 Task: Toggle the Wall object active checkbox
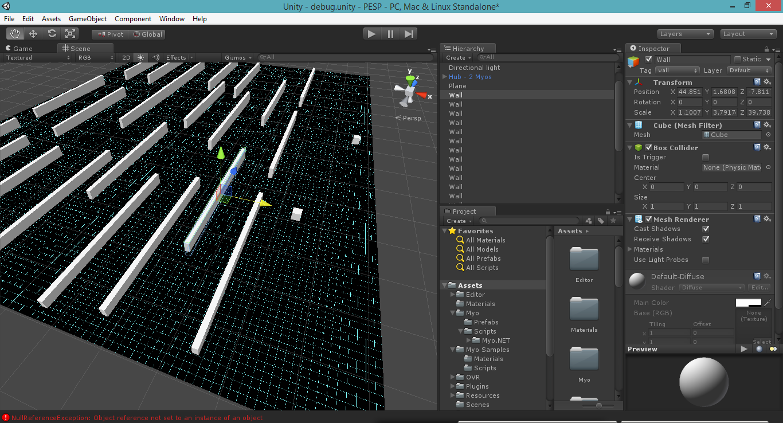pyautogui.click(x=649, y=59)
